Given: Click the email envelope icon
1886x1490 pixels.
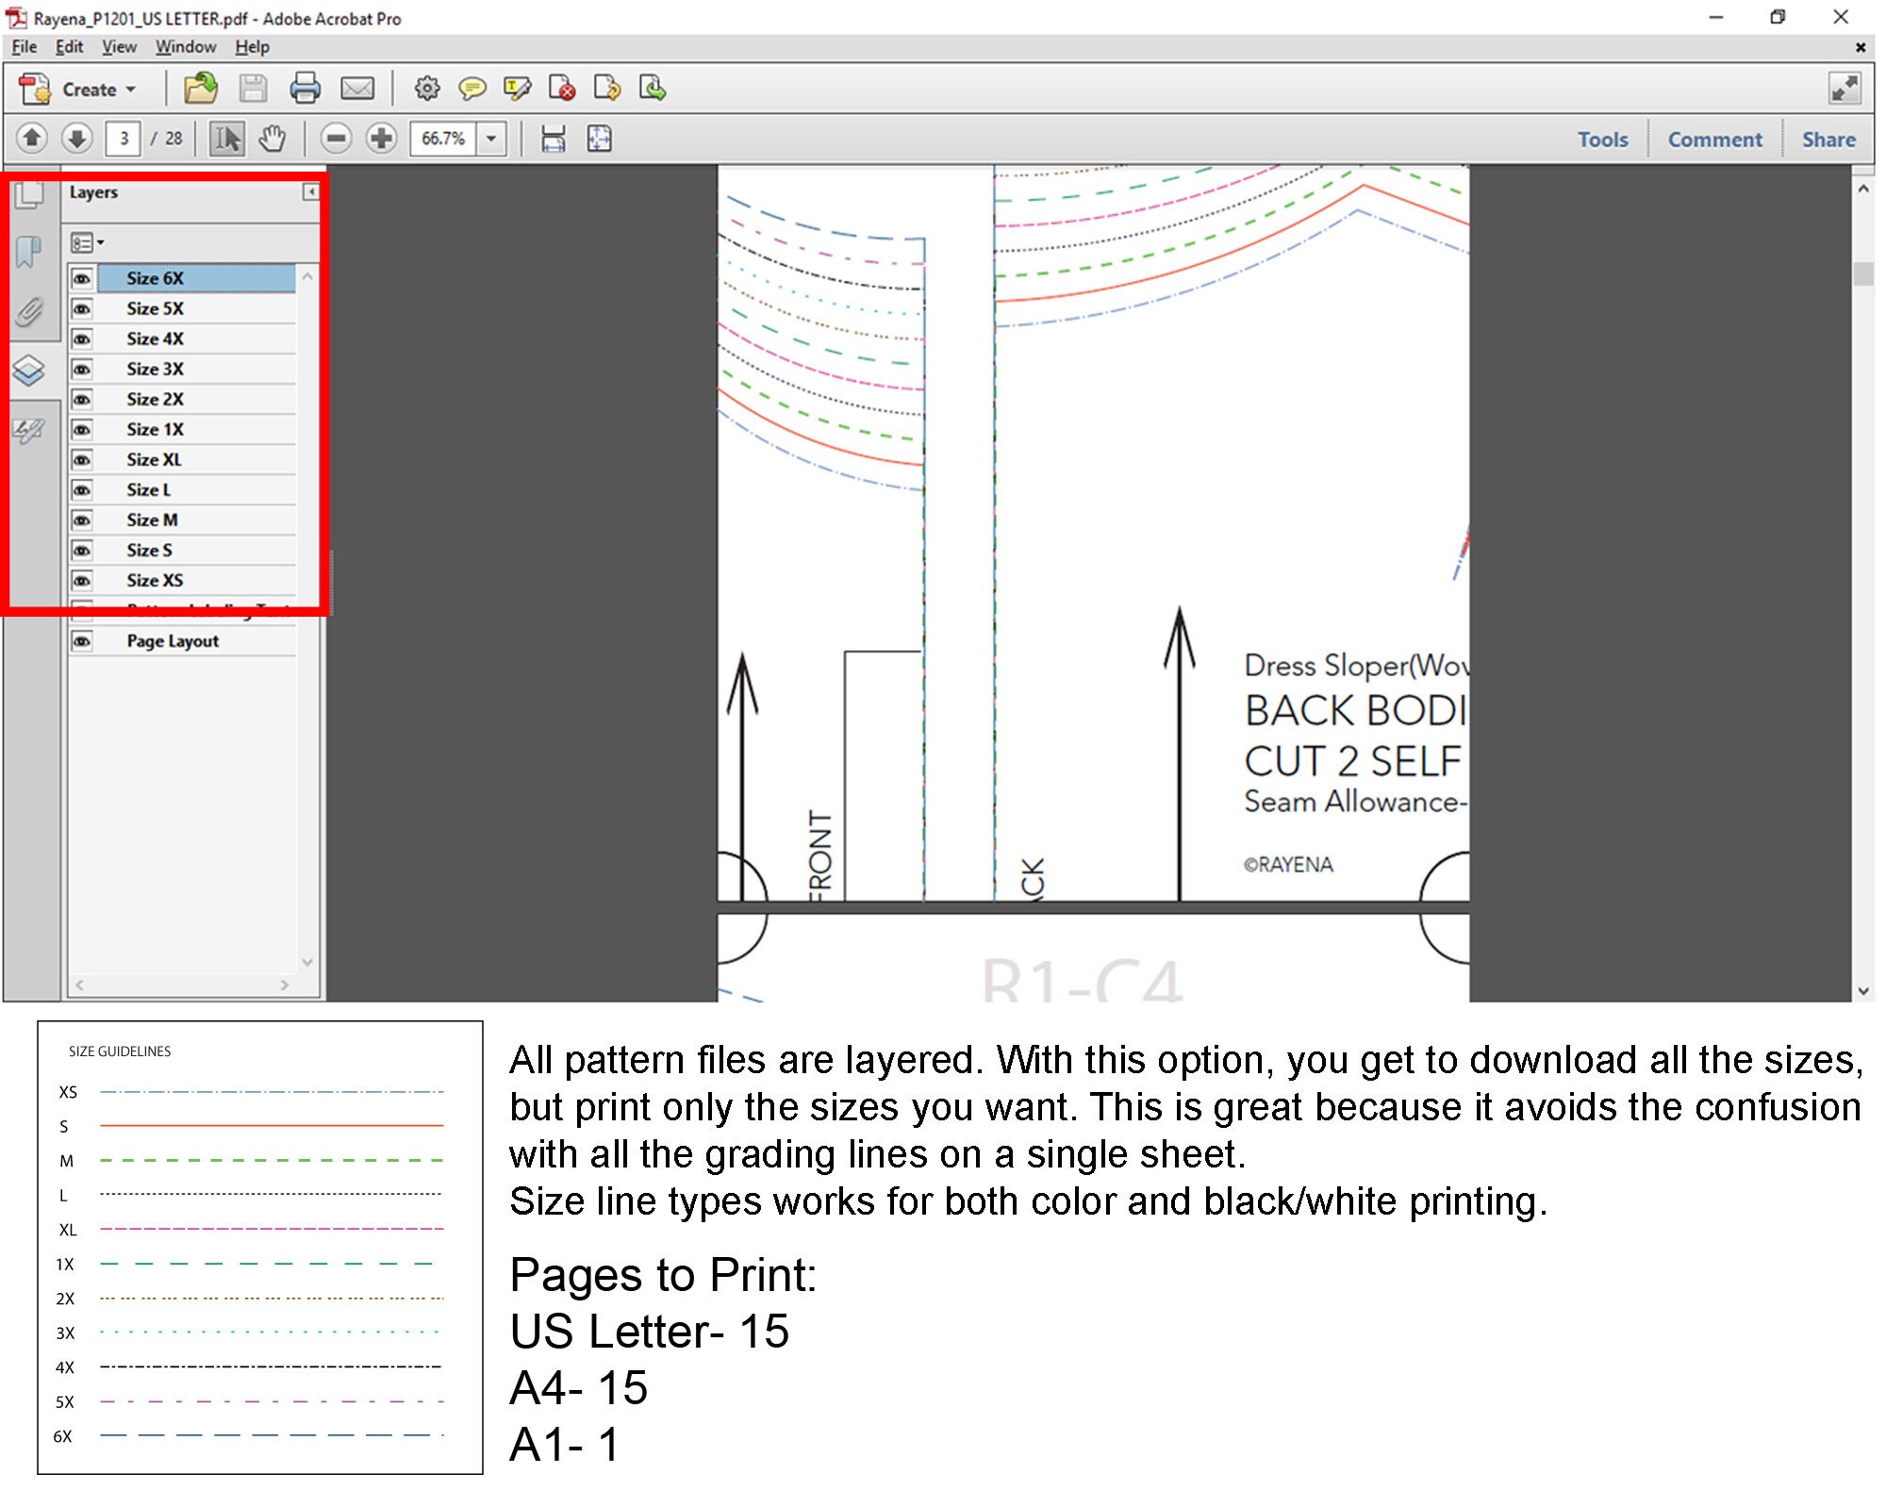Looking at the screenshot, I should (x=357, y=89).
